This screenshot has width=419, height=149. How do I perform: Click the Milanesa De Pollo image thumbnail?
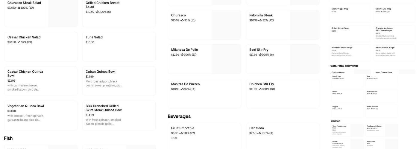point(226,59)
